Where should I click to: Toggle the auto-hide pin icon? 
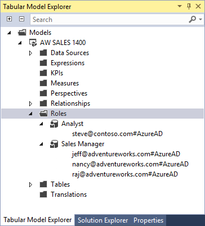pos(189,7)
